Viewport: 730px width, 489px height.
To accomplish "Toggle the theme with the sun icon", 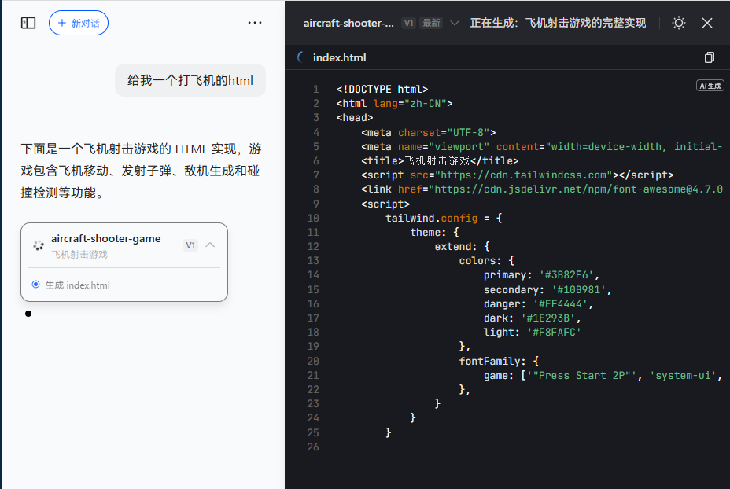I will (678, 23).
